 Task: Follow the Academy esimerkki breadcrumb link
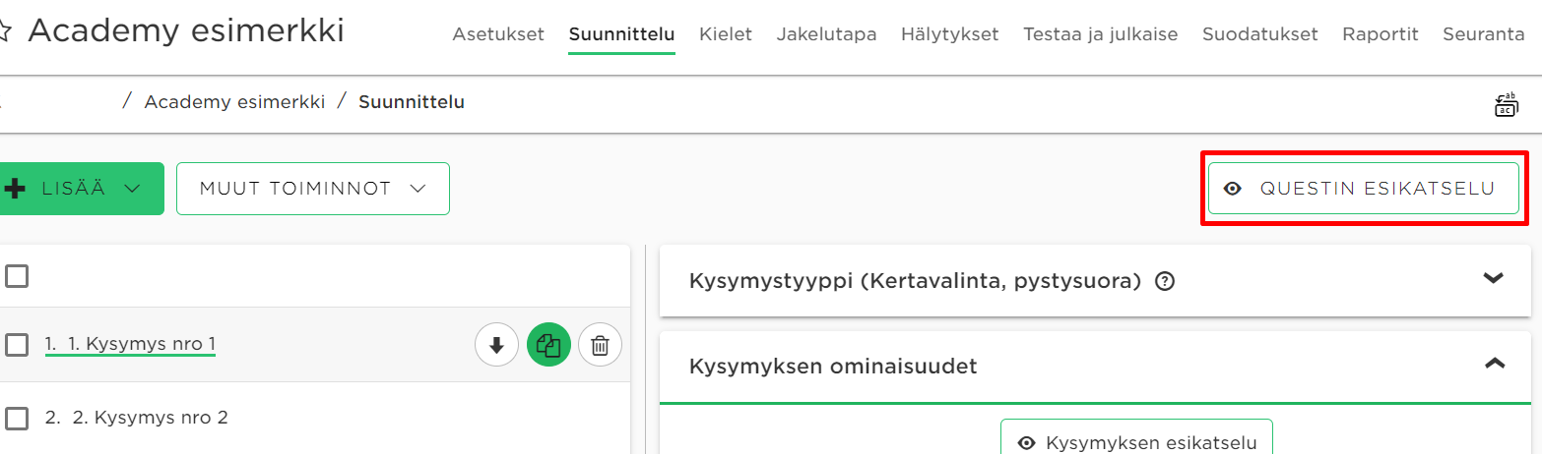point(234,102)
